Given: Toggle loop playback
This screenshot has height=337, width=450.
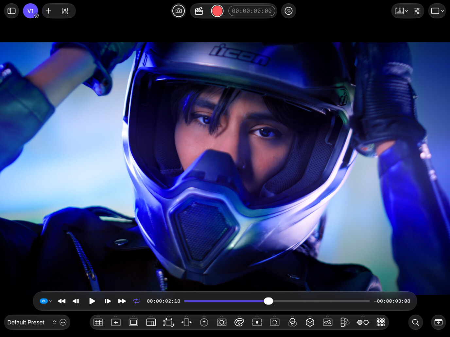Looking at the screenshot, I should click(x=136, y=301).
